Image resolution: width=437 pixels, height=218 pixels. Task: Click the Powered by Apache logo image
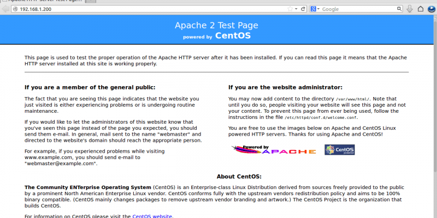pos(274,149)
